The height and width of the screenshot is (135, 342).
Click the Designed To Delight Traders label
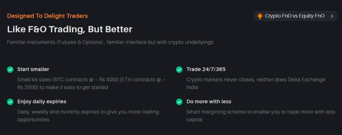click(47, 16)
